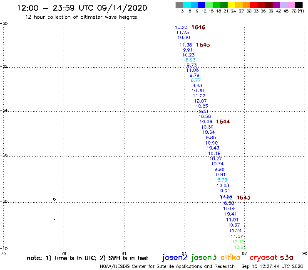Click the jason3 satellite legend label
This screenshot has height=270, width=308.
[x=204, y=258]
